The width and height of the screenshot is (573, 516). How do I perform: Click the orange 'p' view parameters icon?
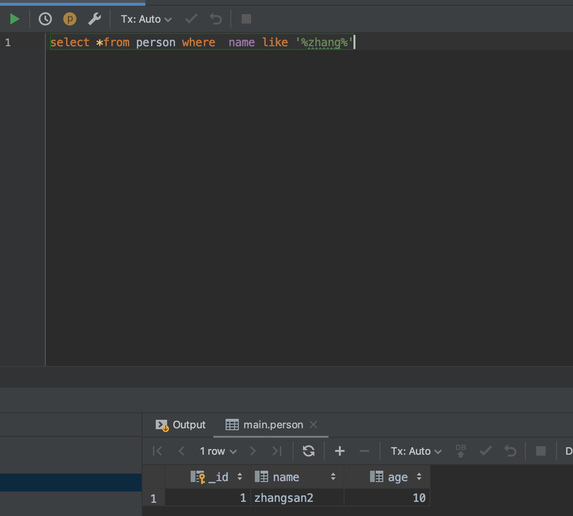tap(70, 19)
